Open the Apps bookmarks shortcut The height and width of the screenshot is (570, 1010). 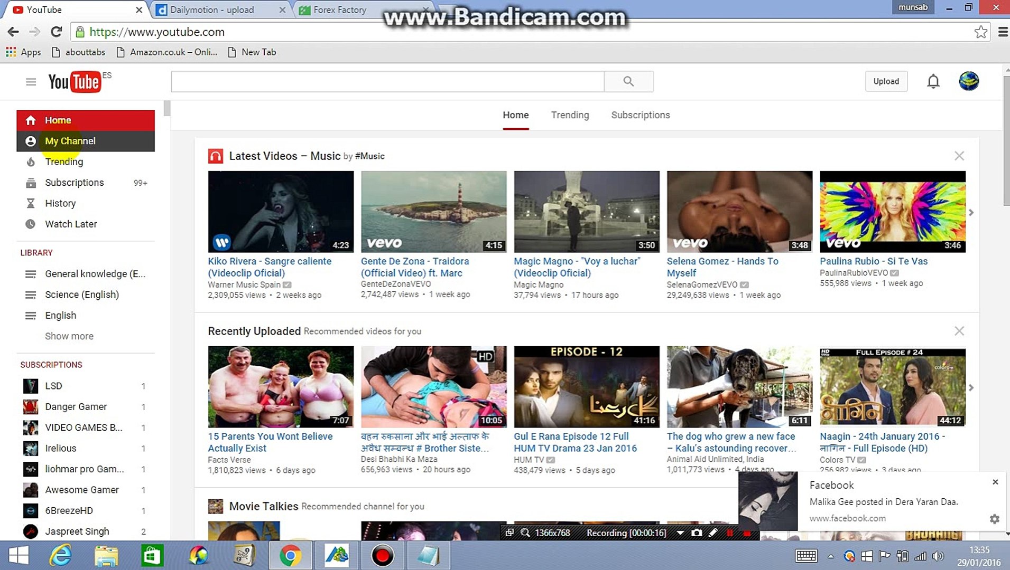tap(24, 52)
